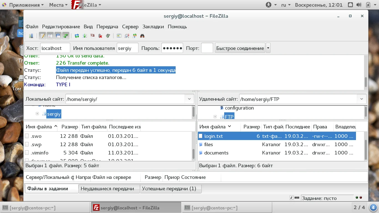Open the Удаленный сайт path dropdown
The image size is (379, 213).
pyautogui.click(x=362, y=99)
